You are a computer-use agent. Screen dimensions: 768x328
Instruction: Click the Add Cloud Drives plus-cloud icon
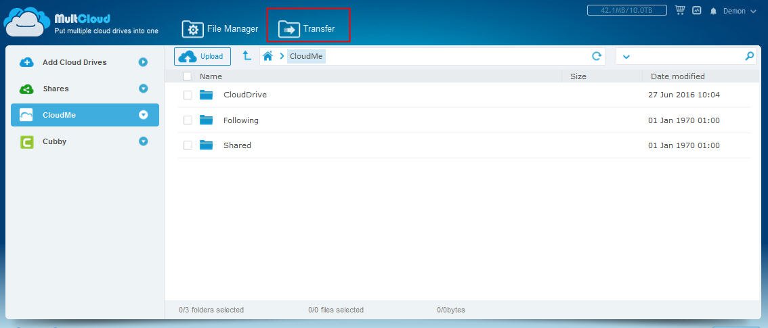coord(26,62)
